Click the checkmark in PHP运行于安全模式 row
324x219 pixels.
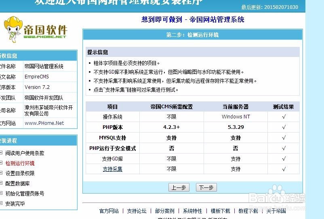click(284, 148)
